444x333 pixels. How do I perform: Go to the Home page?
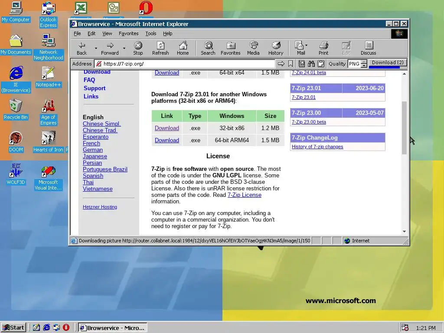(x=183, y=48)
